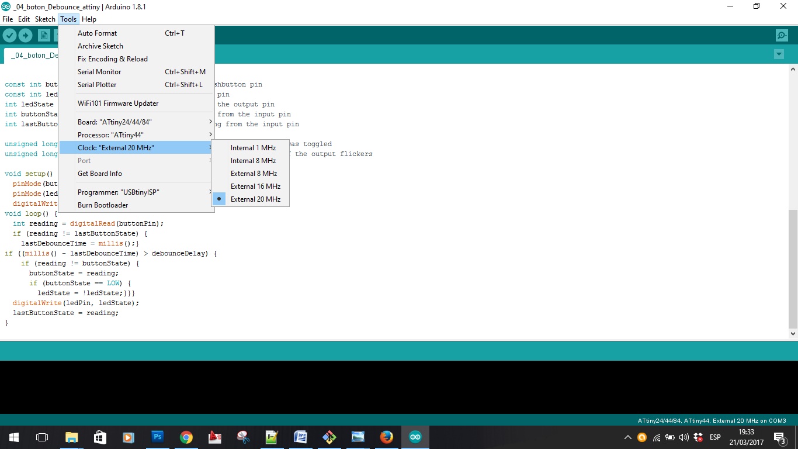This screenshot has width=798, height=449.
Task: Click the board info status bar text
Action: pyautogui.click(x=712, y=421)
